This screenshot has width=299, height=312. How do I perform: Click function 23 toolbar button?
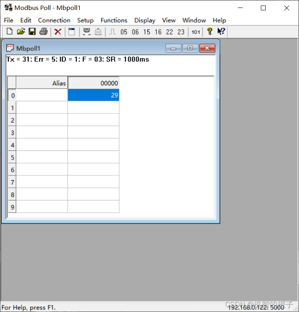click(181, 32)
